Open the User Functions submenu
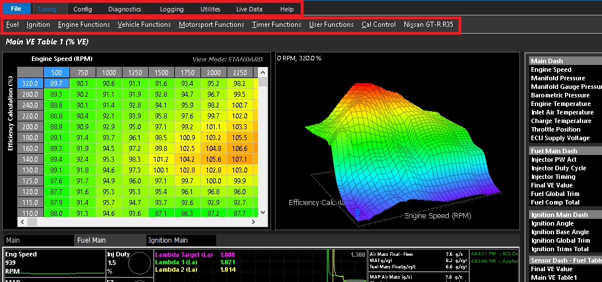The height and width of the screenshot is (282, 602). tap(331, 24)
